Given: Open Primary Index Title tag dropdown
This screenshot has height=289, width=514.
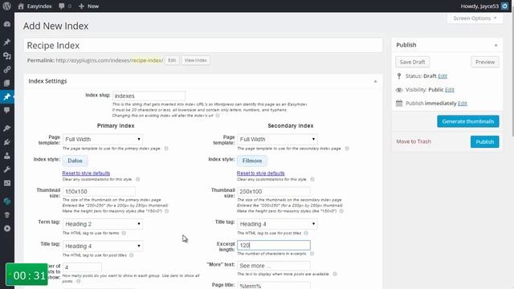Looking at the screenshot, I should click(x=103, y=246).
